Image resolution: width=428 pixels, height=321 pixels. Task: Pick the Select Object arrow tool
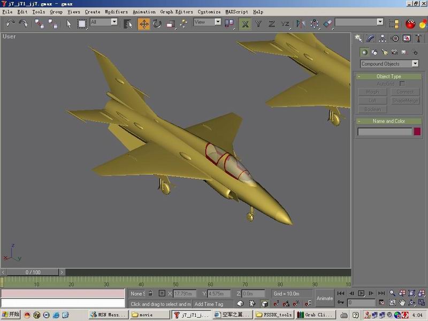pos(69,24)
